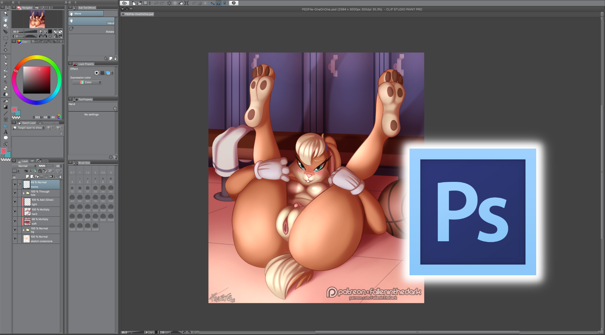Select the Gradient tool

[x=5, y=107]
